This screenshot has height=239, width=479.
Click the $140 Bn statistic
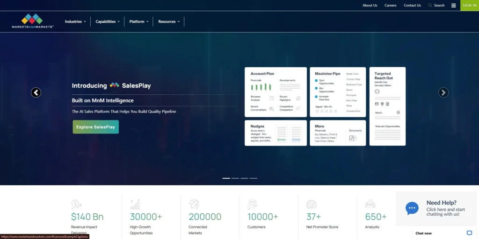87,217
